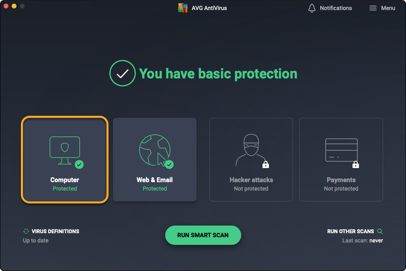Click the AVG logo in title bar

tap(183, 8)
